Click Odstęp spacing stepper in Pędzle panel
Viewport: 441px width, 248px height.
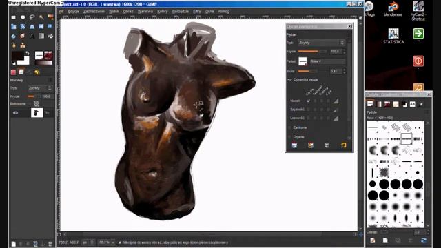point(428,232)
